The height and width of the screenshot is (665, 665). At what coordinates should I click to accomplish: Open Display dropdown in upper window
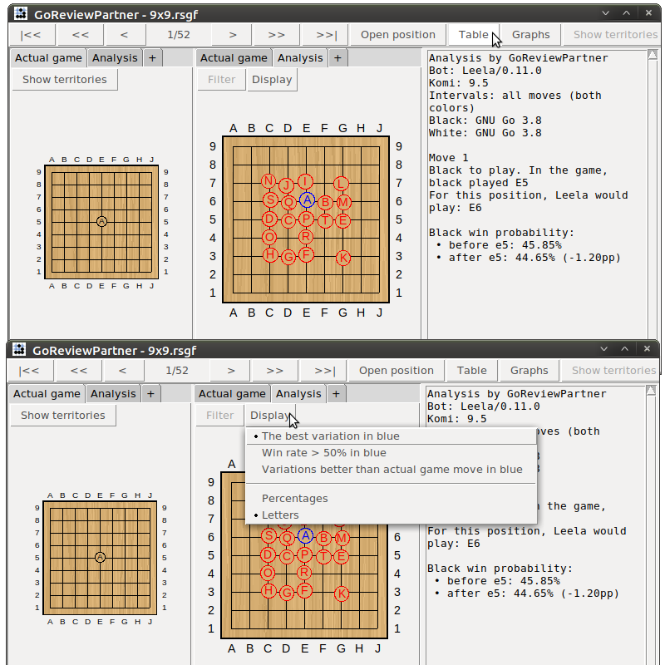[272, 80]
